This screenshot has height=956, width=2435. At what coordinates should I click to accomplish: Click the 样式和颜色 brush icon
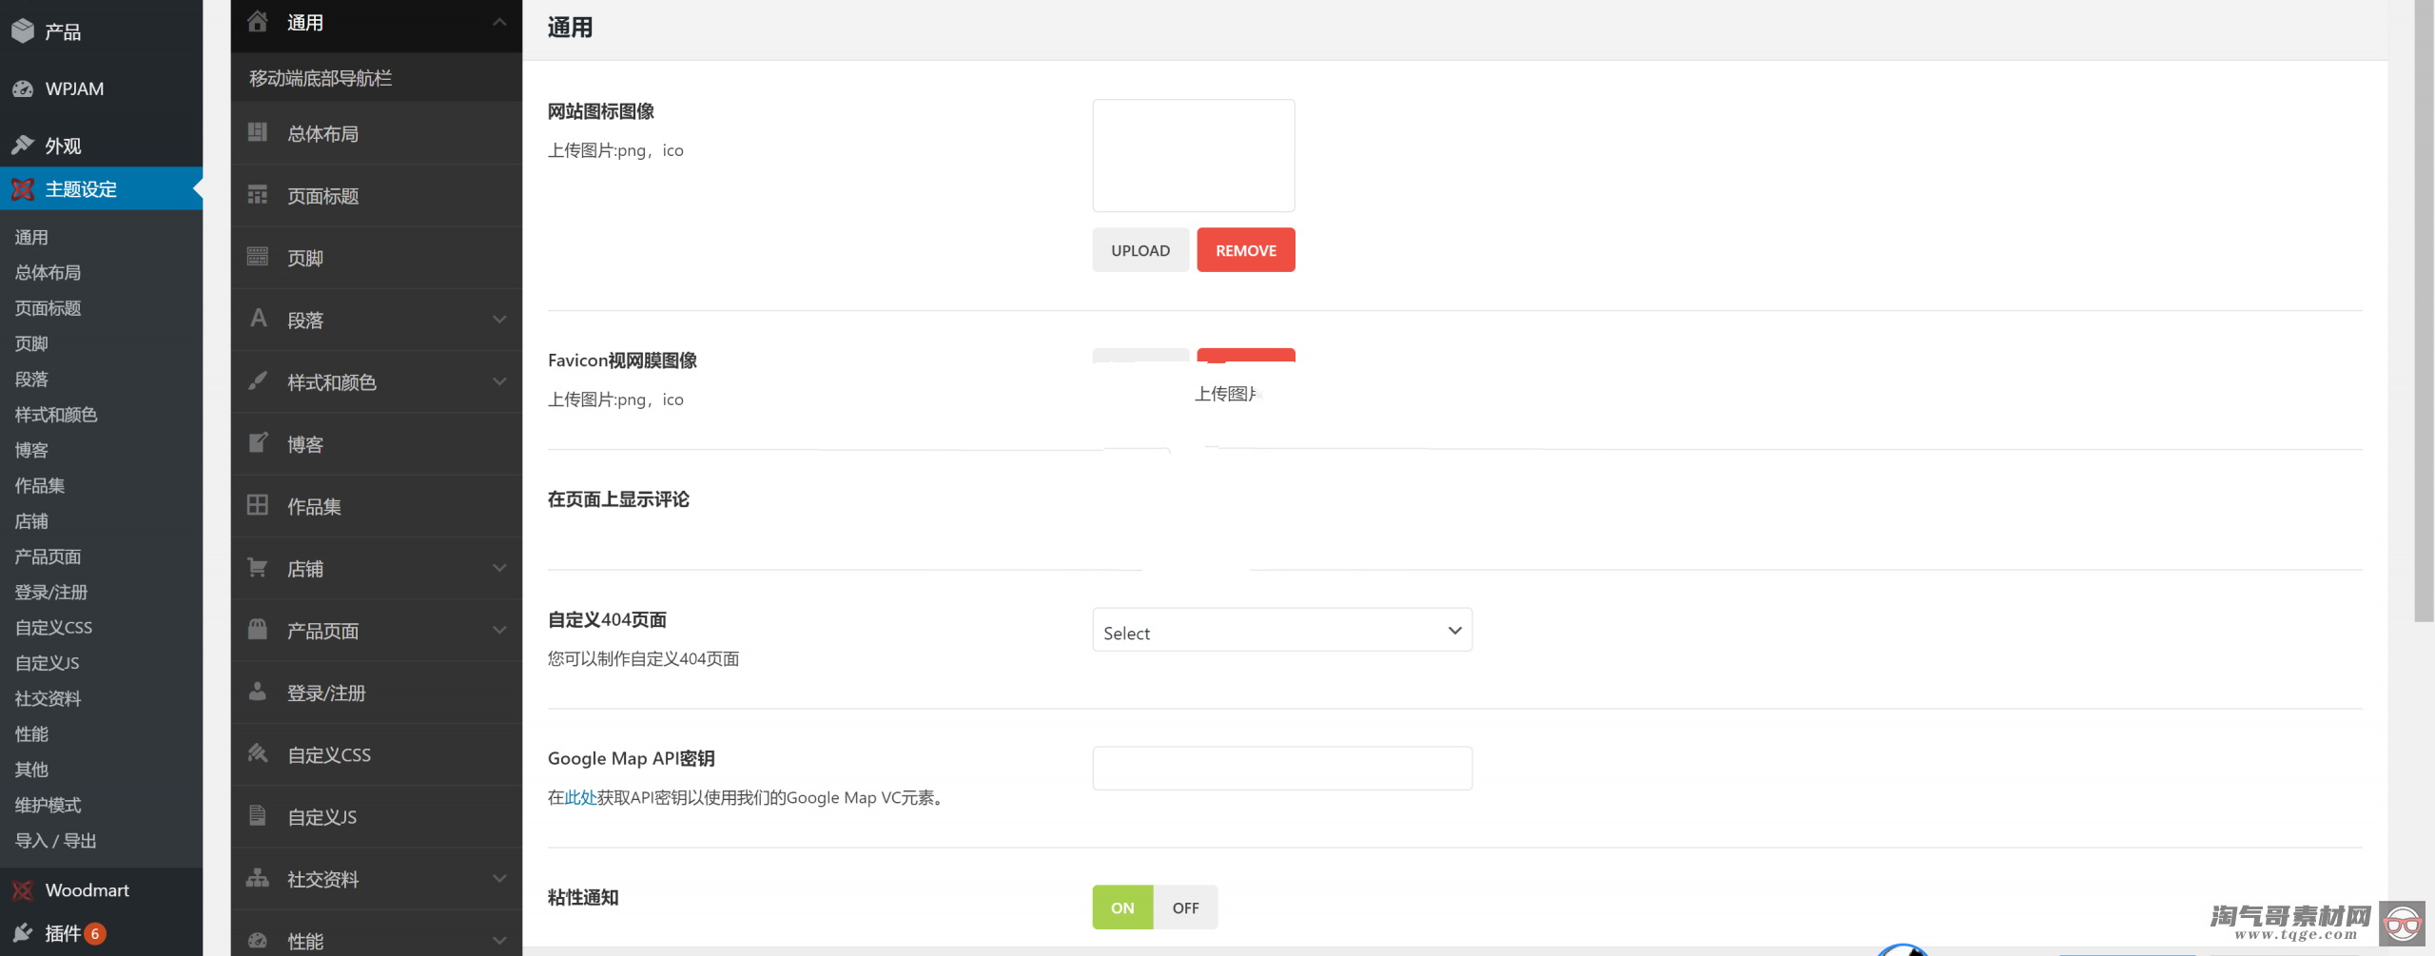click(x=258, y=380)
